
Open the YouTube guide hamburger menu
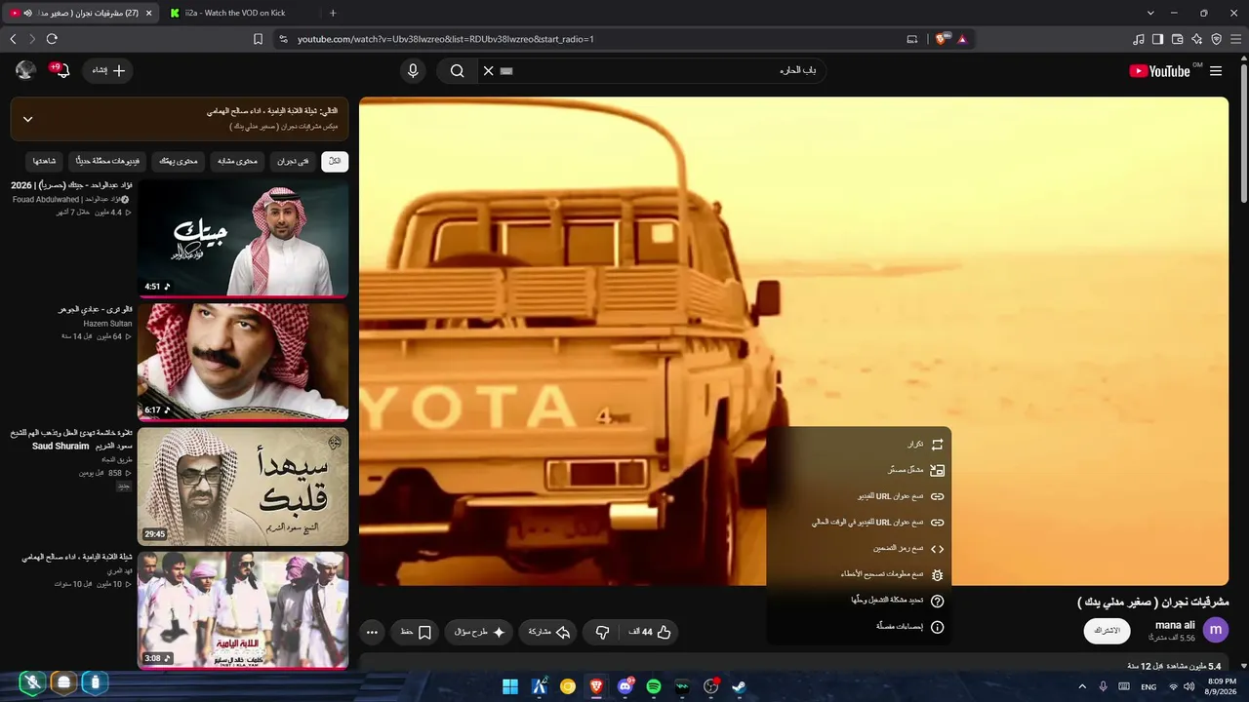(x=1216, y=70)
